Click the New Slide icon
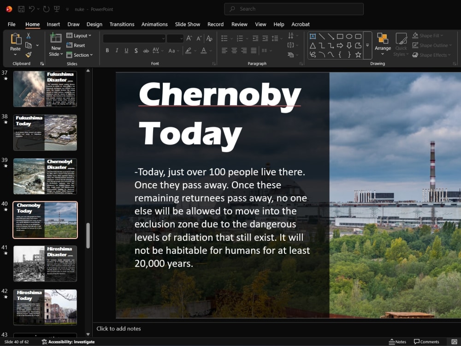Viewport: 461px width, 346px height. 56,38
